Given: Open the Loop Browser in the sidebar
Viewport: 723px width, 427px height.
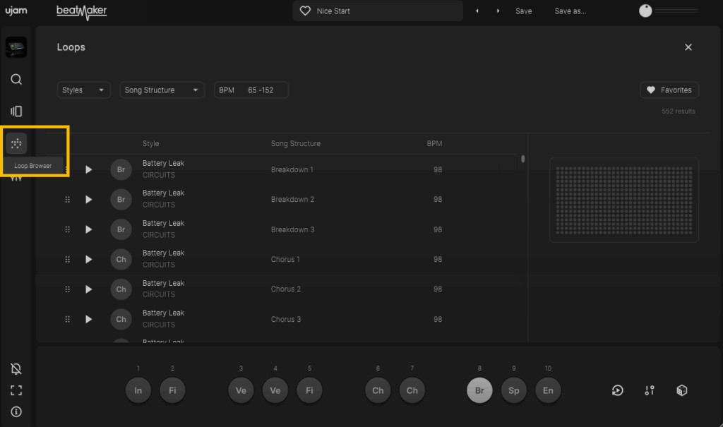Looking at the screenshot, I should click(16, 143).
